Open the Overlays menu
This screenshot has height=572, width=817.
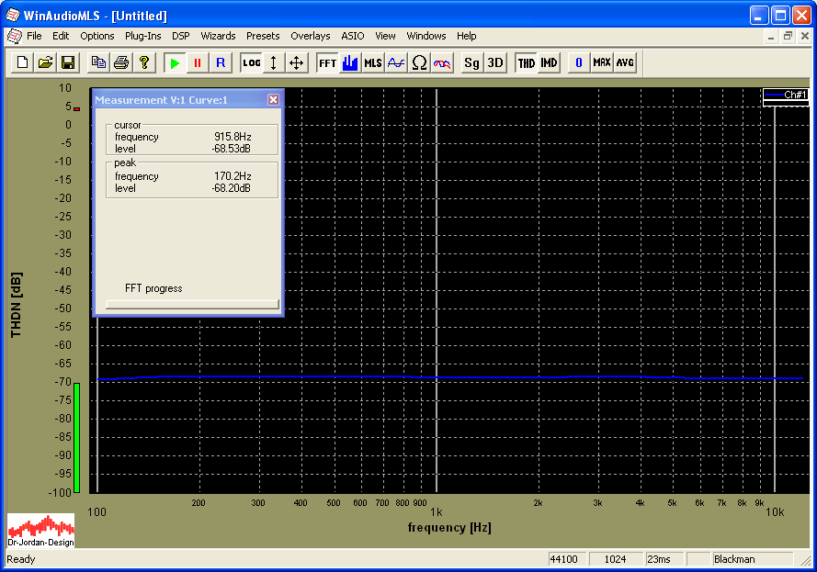pos(310,36)
